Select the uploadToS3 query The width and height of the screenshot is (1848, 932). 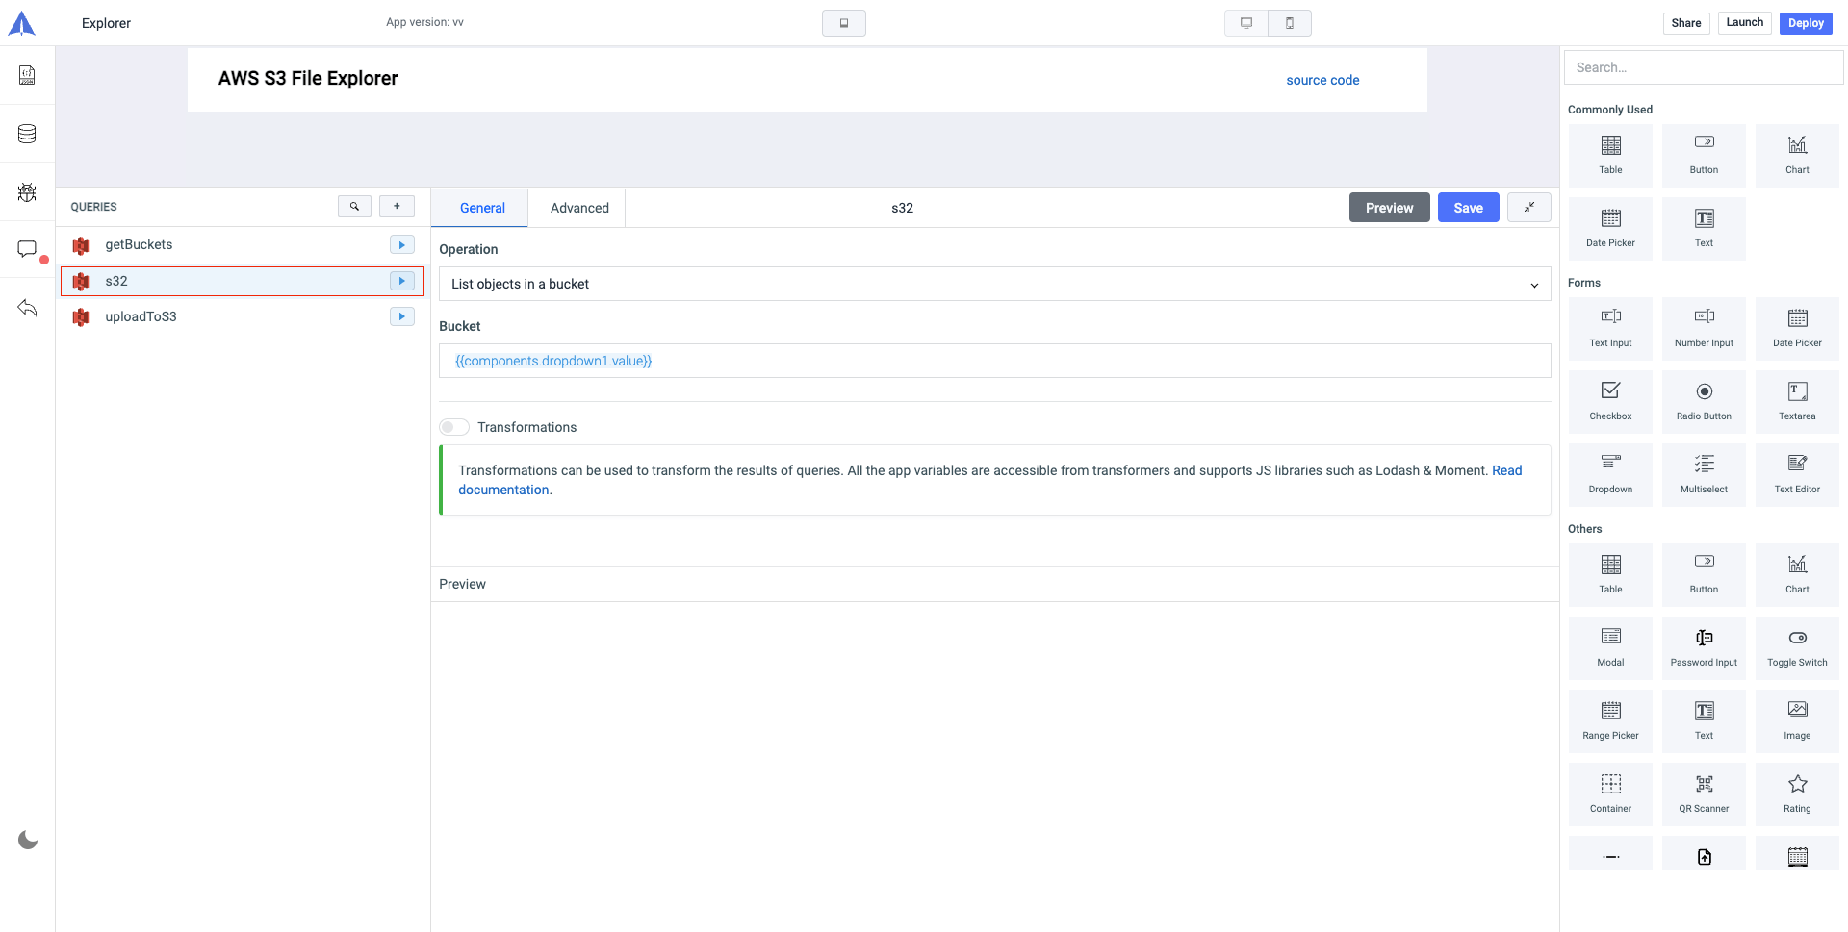(x=141, y=316)
